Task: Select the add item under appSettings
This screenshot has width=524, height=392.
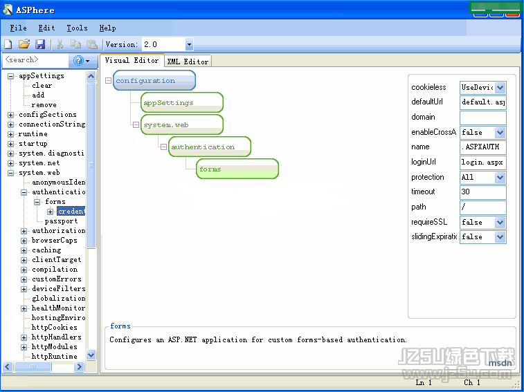Action: coord(38,95)
